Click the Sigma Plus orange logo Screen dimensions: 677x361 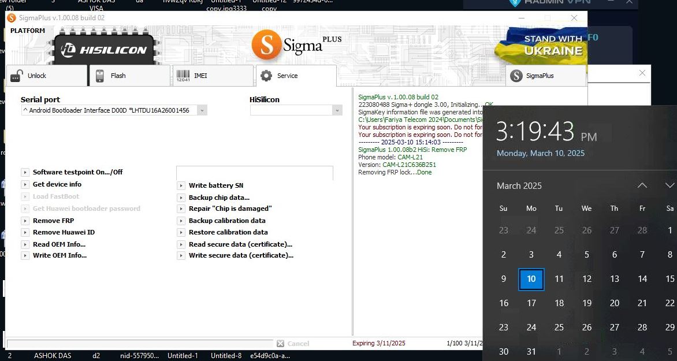266,45
